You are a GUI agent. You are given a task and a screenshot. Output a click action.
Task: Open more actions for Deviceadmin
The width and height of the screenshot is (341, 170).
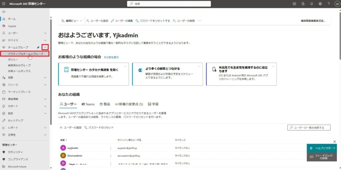[x=111, y=156]
